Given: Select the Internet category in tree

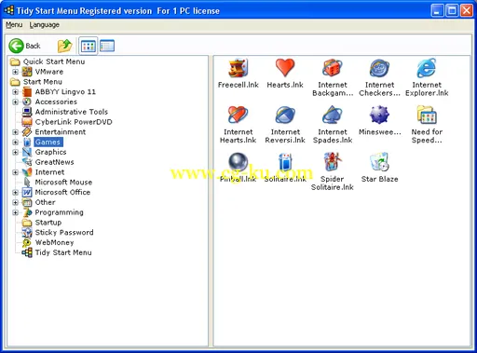Looking at the screenshot, I should tap(49, 172).
